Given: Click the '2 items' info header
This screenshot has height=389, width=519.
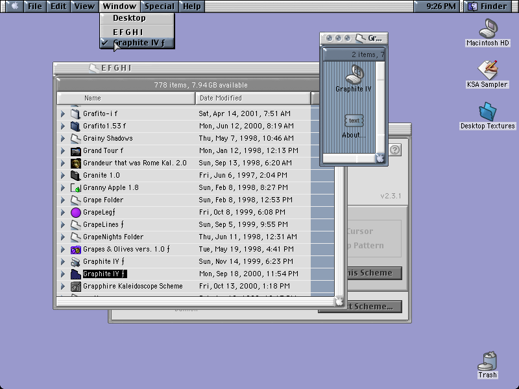Looking at the screenshot, I should click(354, 54).
